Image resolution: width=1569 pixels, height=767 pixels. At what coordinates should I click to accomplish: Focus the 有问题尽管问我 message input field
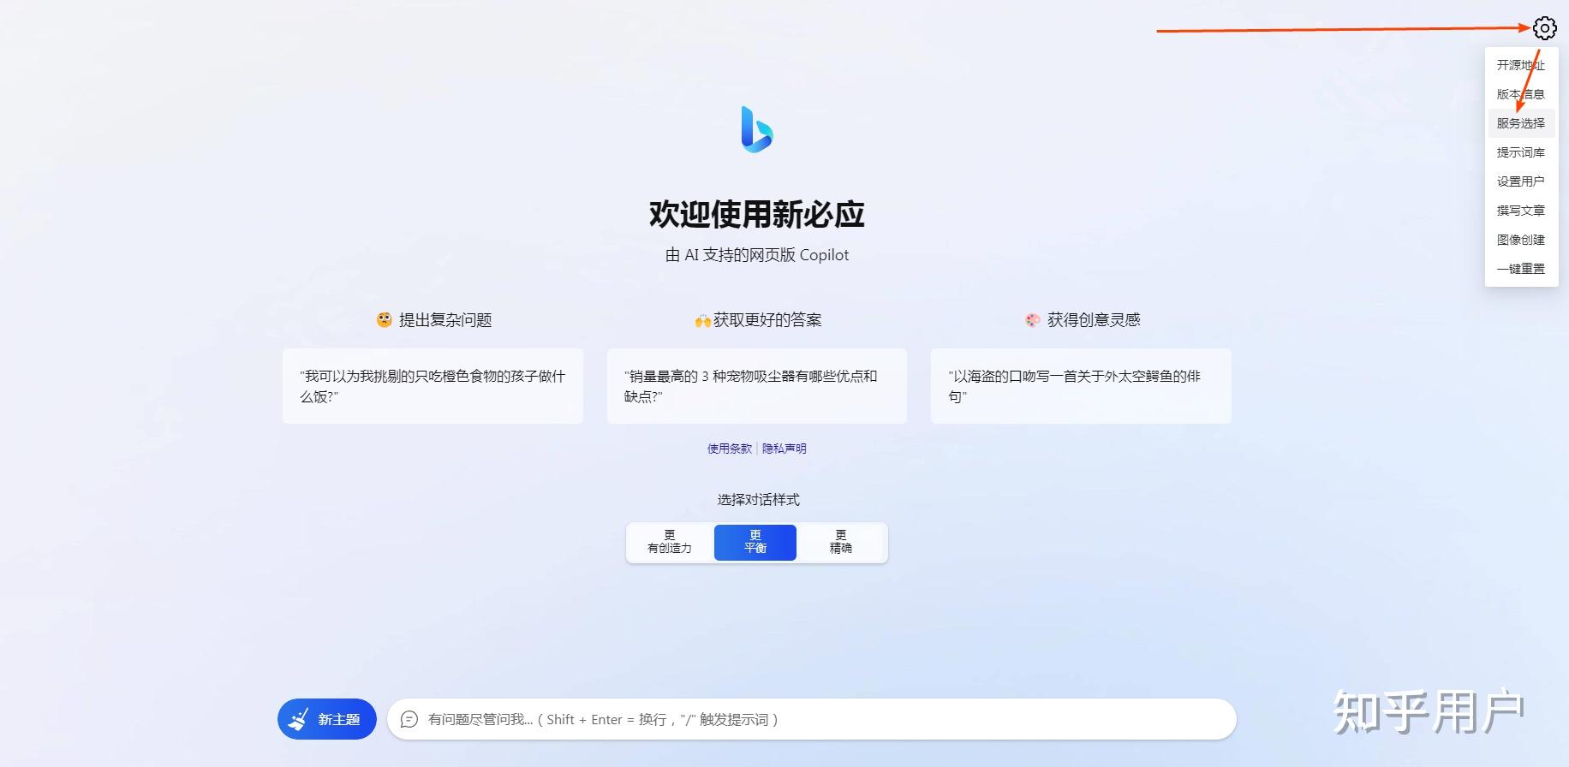[812, 719]
